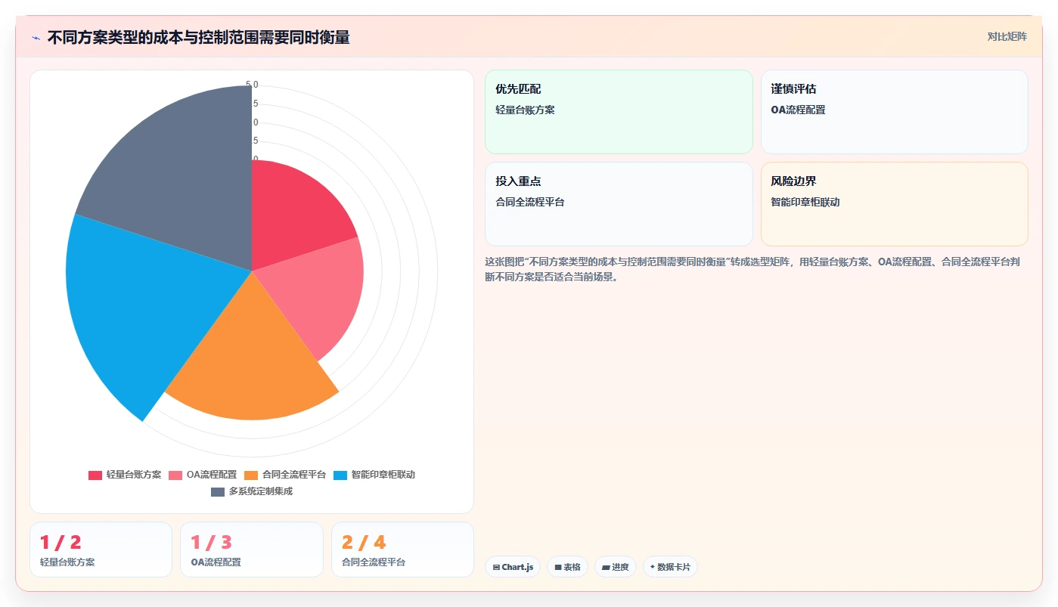The height and width of the screenshot is (607, 1058).
Task: Click 合同全流程平台 text in 投入重点 card
Action: 530,203
